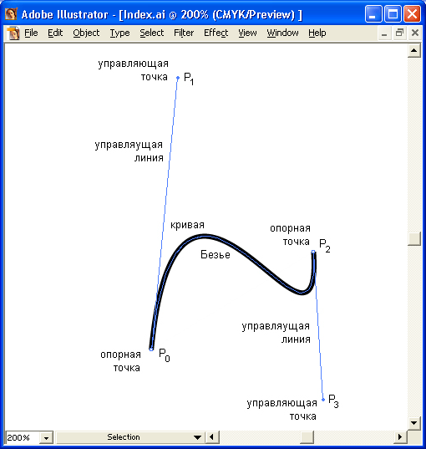Click the Illustrator icon in title bar
Screen dimensions: 426x449
point(11,14)
